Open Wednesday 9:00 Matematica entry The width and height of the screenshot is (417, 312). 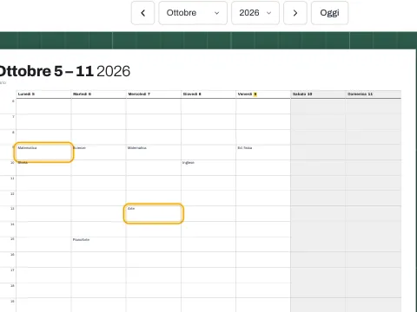point(137,147)
